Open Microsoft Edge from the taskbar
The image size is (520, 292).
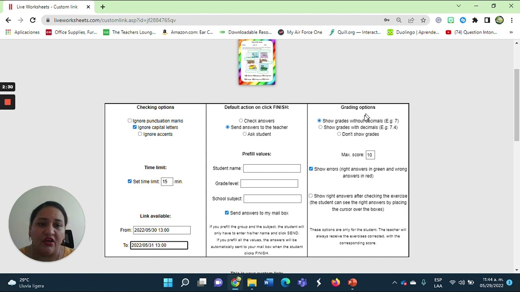tap(285, 283)
